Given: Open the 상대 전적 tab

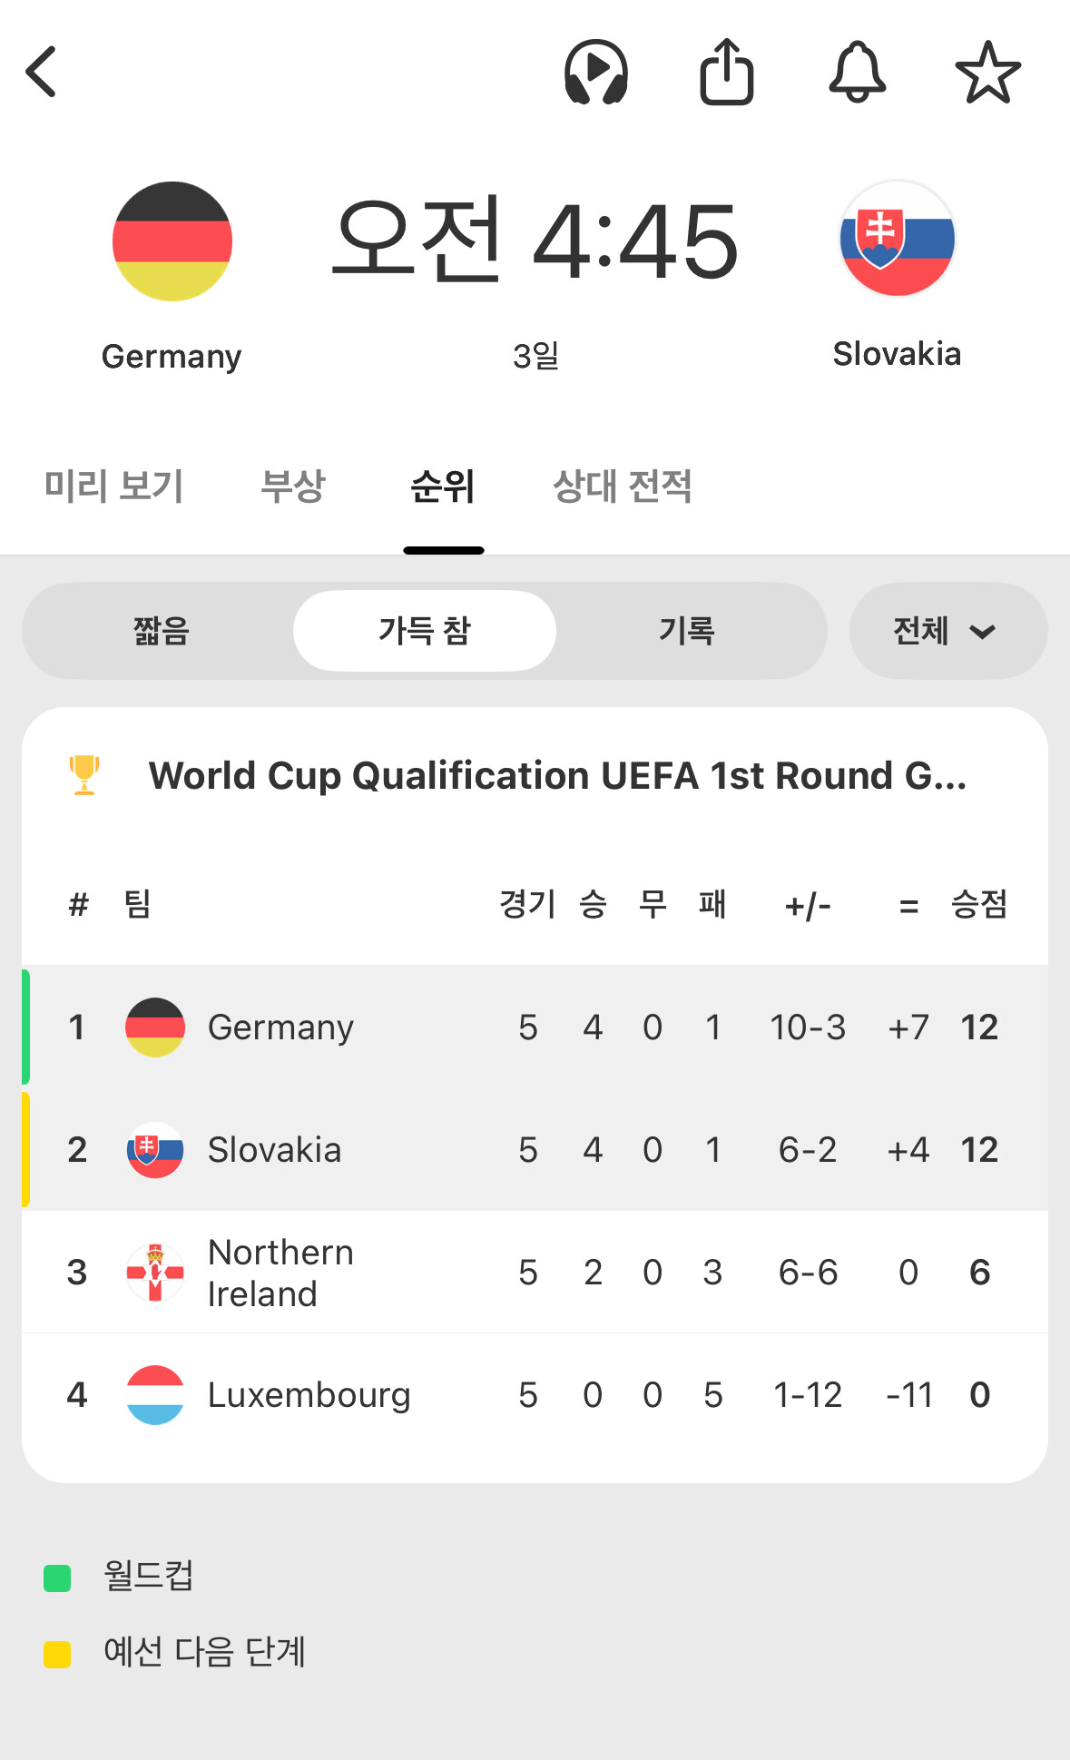Looking at the screenshot, I should 623,487.
